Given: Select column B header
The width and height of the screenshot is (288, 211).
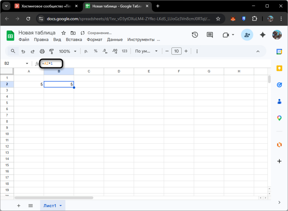Looking at the screenshot, I should click(x=59, y=71).
